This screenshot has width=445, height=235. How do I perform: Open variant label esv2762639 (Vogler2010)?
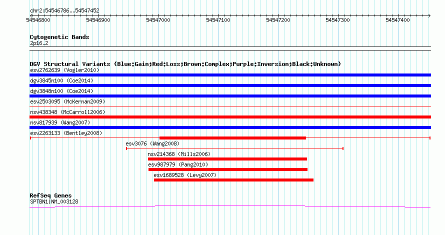[64, 70]
